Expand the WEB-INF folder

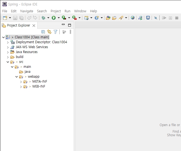click(x=21, y=87)
